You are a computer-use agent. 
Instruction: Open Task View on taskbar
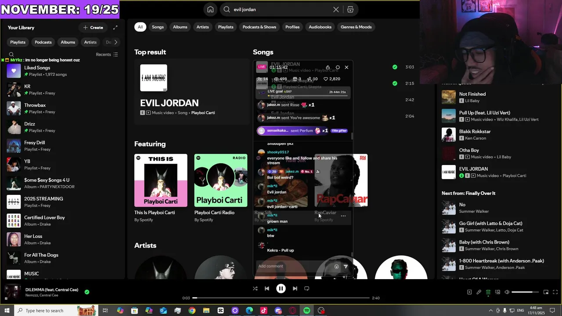[105, 310]
